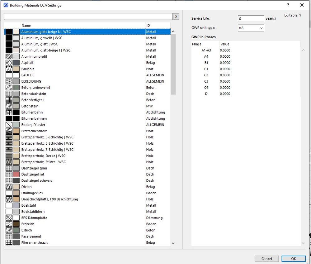311x264 pixels.
Task: Click the C2 phase value cell
Action: 225,75
